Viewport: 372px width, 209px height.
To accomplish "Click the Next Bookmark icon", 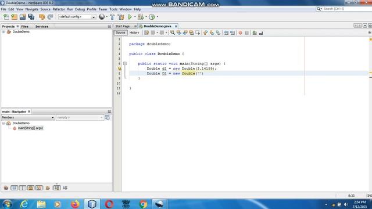I will click(x=212, y=33).
